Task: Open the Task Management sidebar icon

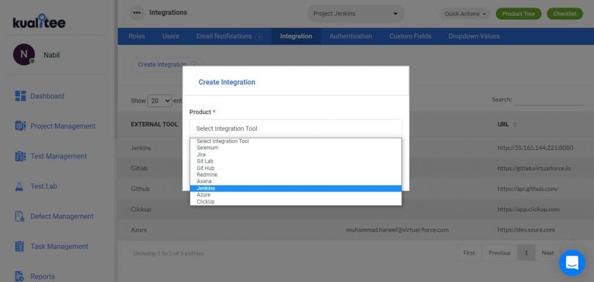Action: point(19,247)
